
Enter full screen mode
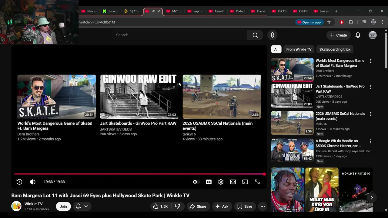pos(257,182)
